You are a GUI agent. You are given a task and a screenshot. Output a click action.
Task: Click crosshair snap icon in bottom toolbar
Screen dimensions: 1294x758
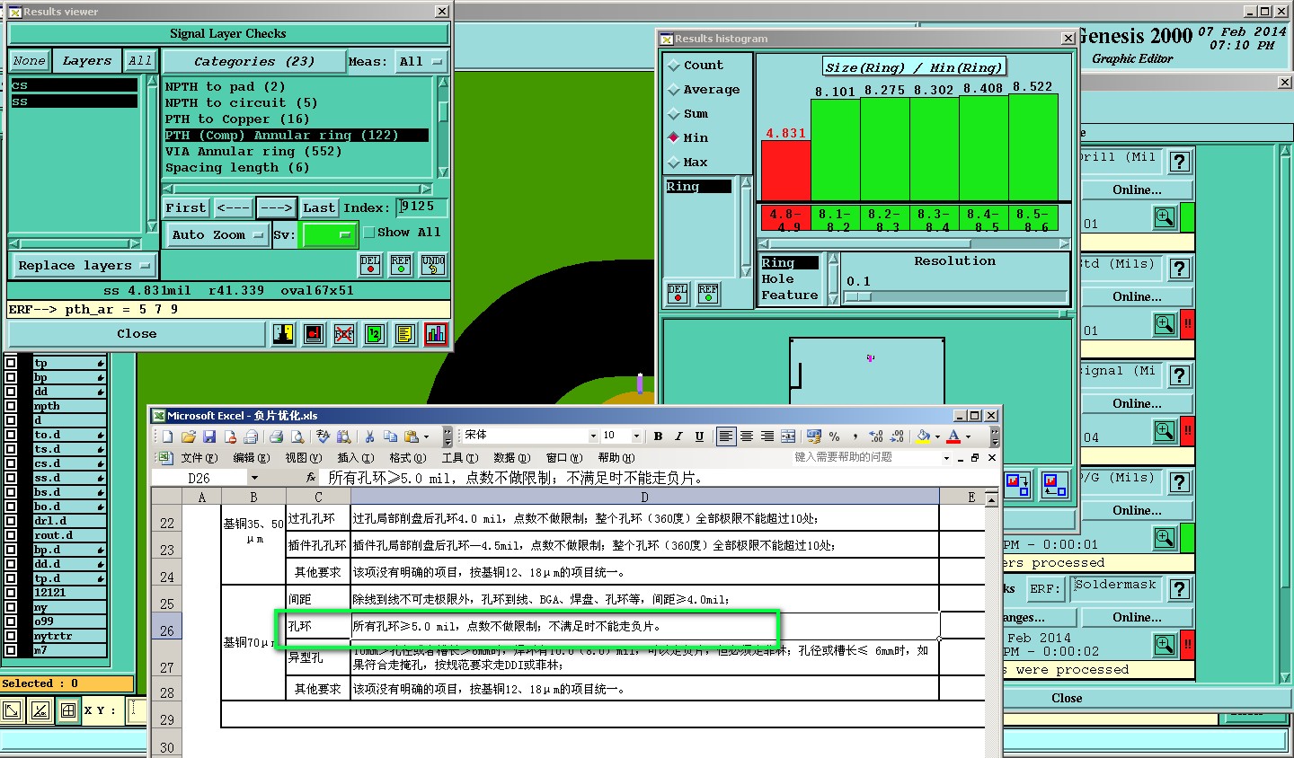tap(67, 710)
